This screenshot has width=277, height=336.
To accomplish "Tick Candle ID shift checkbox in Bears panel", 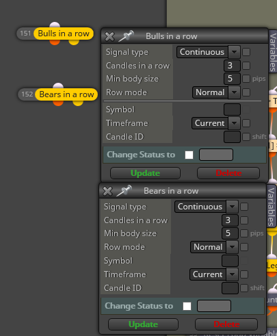I will (244, 288).
